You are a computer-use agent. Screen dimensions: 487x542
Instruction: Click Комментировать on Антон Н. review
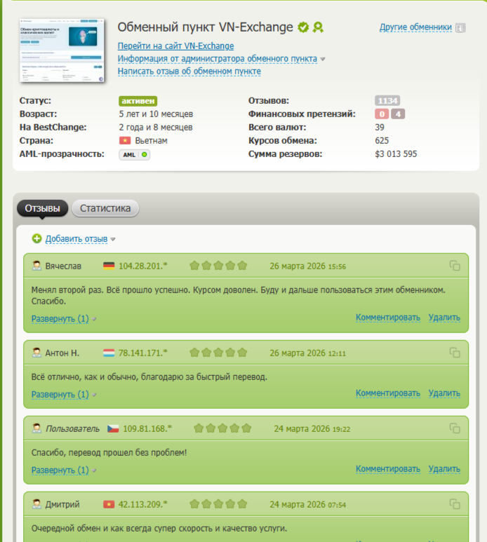388,393
